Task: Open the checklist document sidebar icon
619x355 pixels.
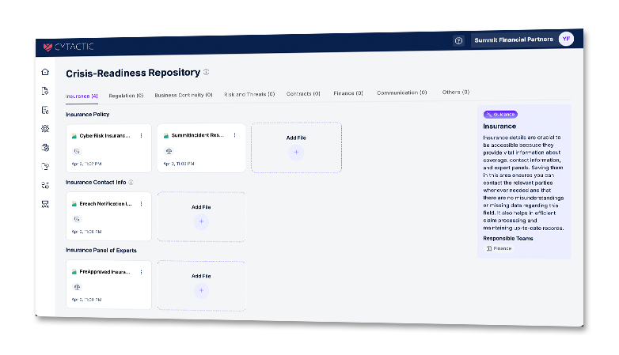Action: pos(45,110)
